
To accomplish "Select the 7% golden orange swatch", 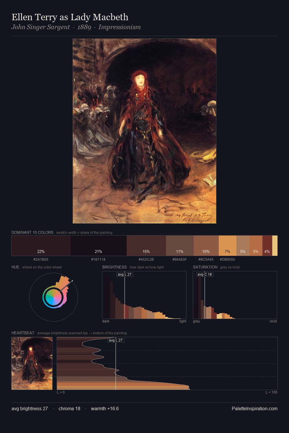I will pyautogui.click(x=227, y=246).
